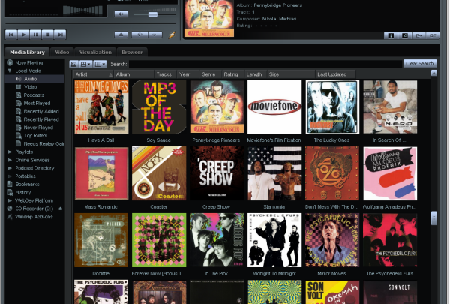Open the Recently Played view
Viewport: 450px width, 304px height.
click(41, 119)
